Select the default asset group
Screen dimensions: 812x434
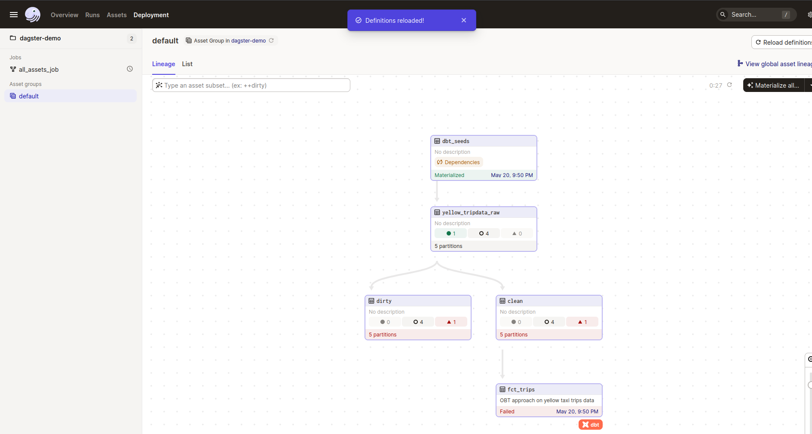[x=70, y=96]
